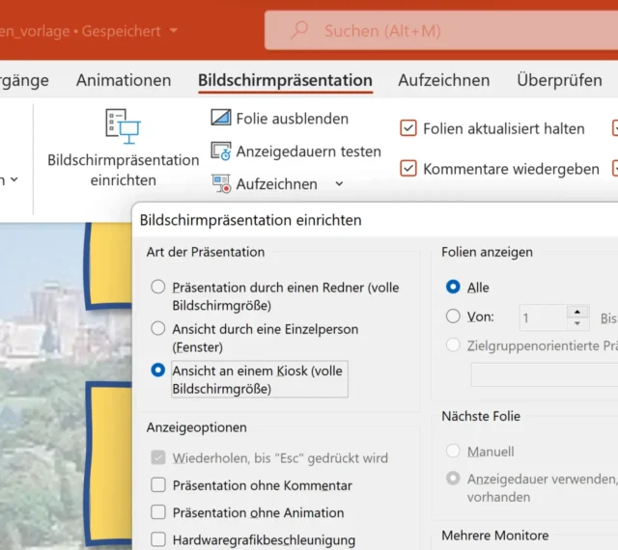Click the Folie ausblenden icon
This screenshot has width=618, height=550.
point(221,119)
